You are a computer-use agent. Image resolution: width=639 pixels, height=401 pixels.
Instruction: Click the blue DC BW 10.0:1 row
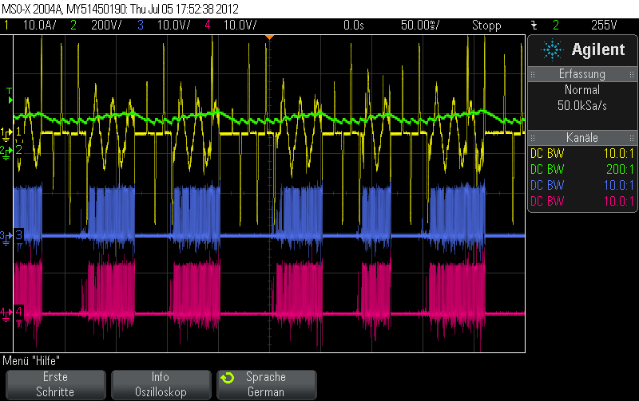coord(582,185)
